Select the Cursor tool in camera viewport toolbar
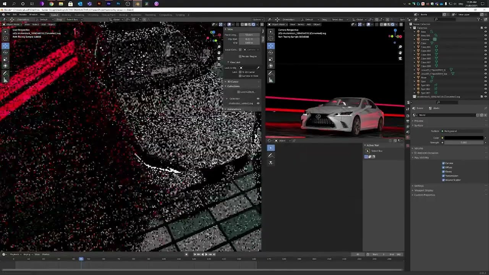The image size is (489, 275). [270, 38]
